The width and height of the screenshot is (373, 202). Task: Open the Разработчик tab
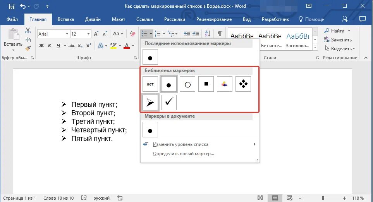click(x=275, y=19)
